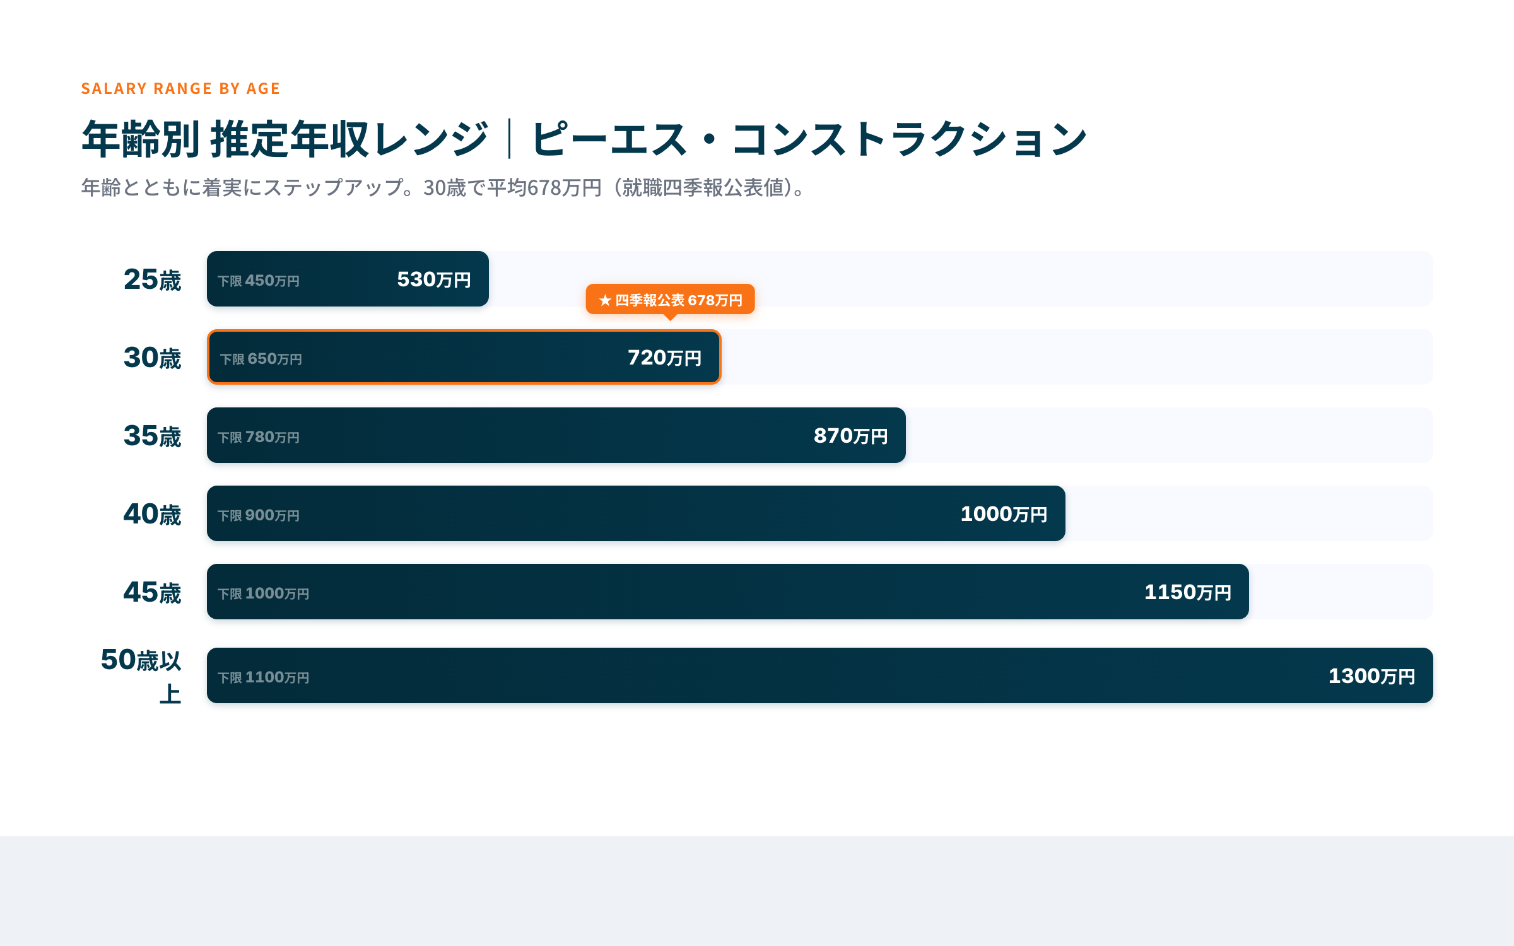
Task: Select the 870万円 label
Action: tap(851, 436)
